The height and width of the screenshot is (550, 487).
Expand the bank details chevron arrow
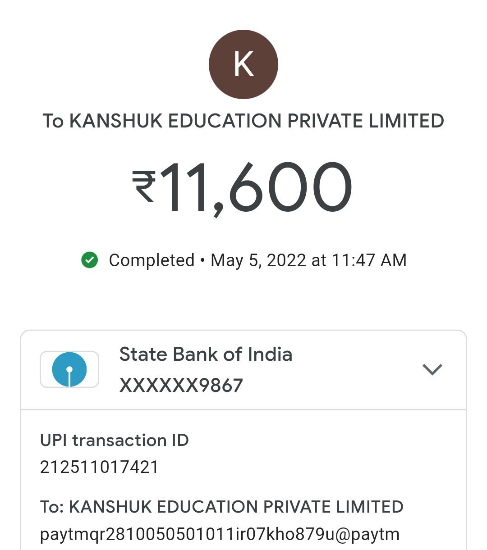[x=432, y=369]
